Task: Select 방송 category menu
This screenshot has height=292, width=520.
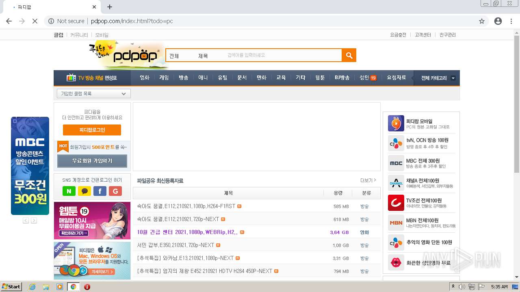Action: pos(184,77)
